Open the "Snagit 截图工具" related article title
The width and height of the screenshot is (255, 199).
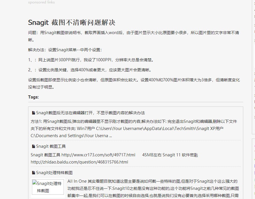[51, 146]
